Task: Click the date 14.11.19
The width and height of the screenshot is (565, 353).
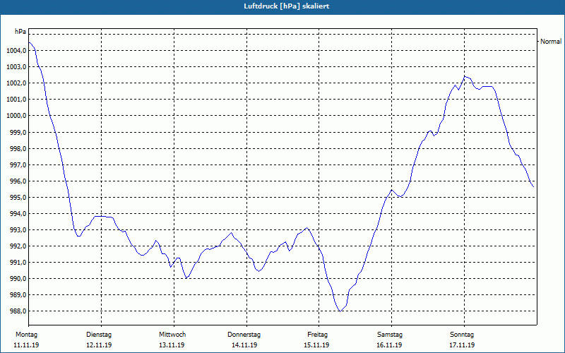Action: coord(244,345)
